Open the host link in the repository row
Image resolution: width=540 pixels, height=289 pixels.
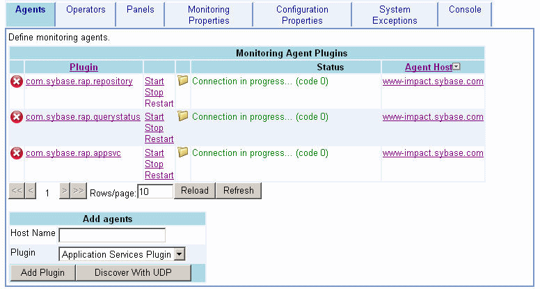pos(433,81)
